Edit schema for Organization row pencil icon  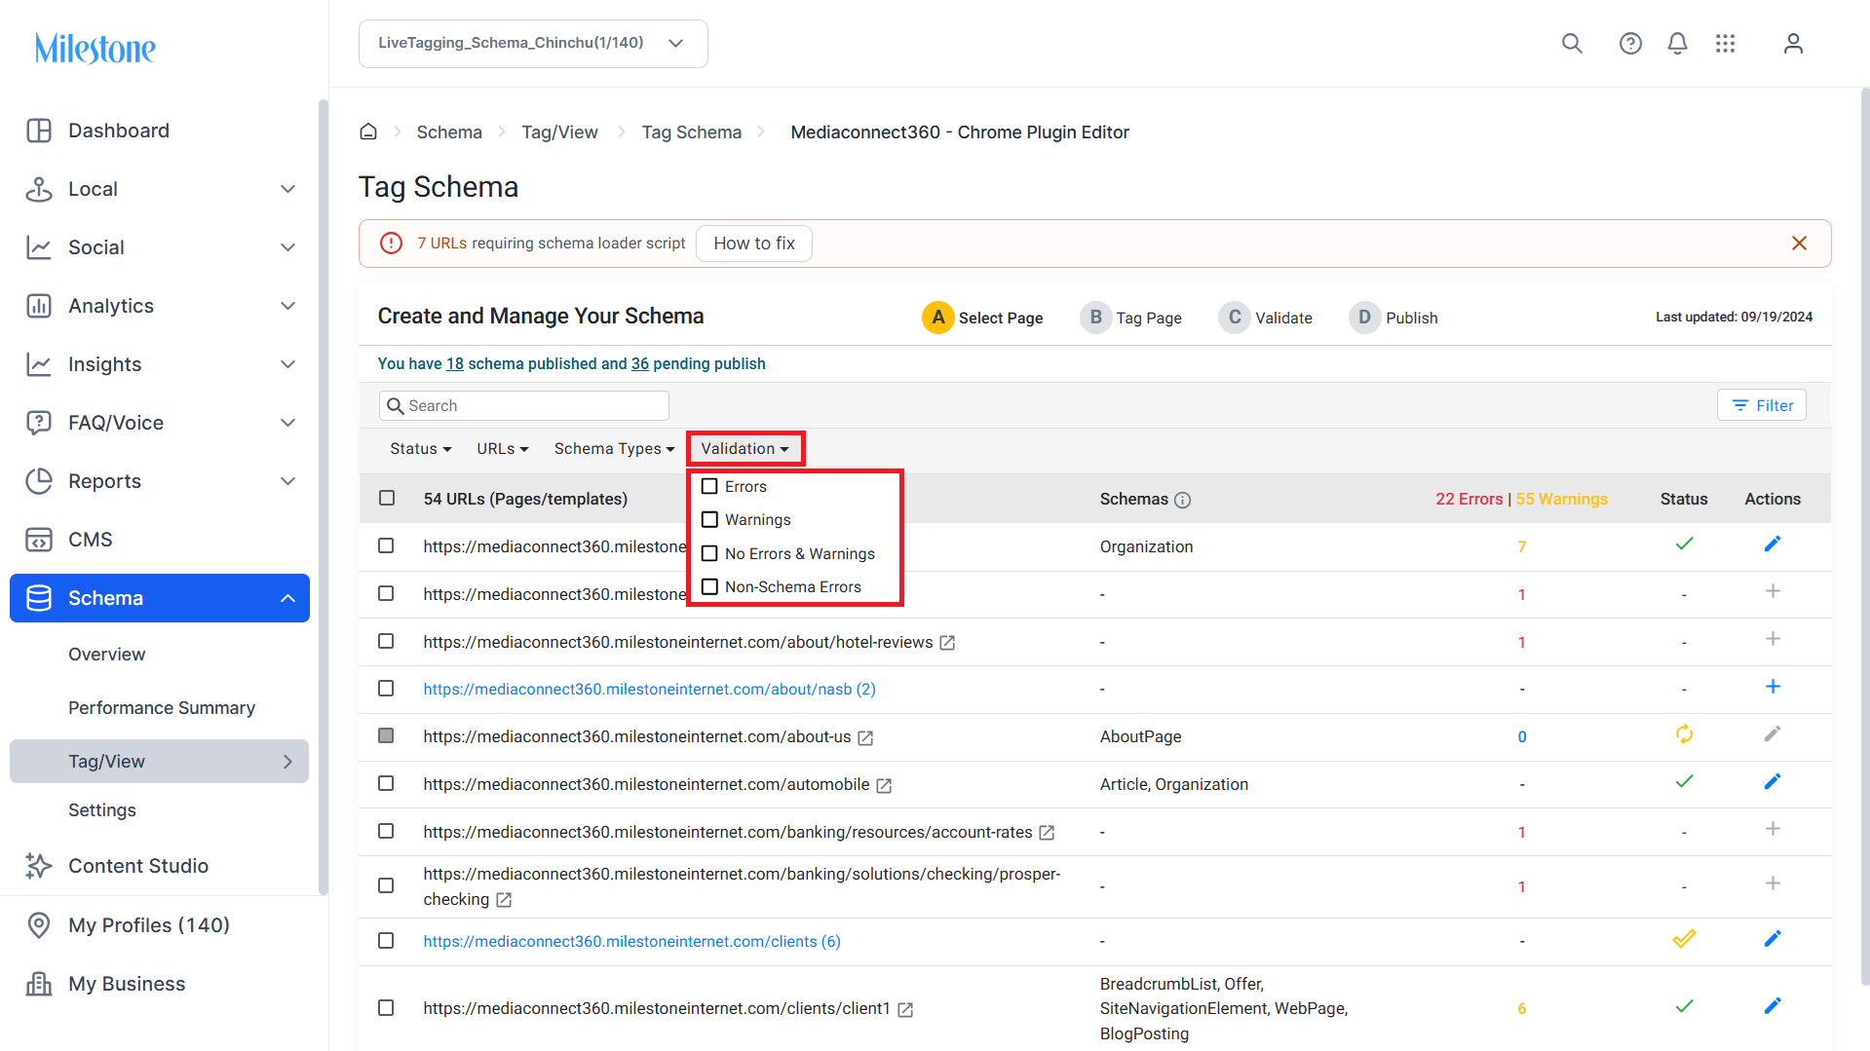1773,544
